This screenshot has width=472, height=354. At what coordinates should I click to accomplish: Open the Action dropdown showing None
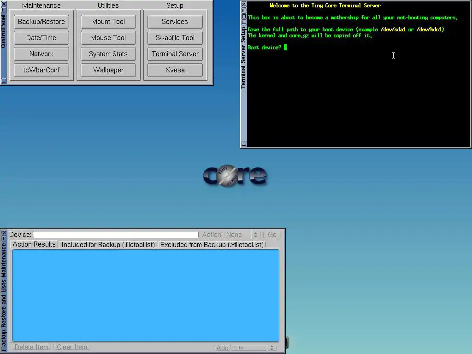pos(242,235)
